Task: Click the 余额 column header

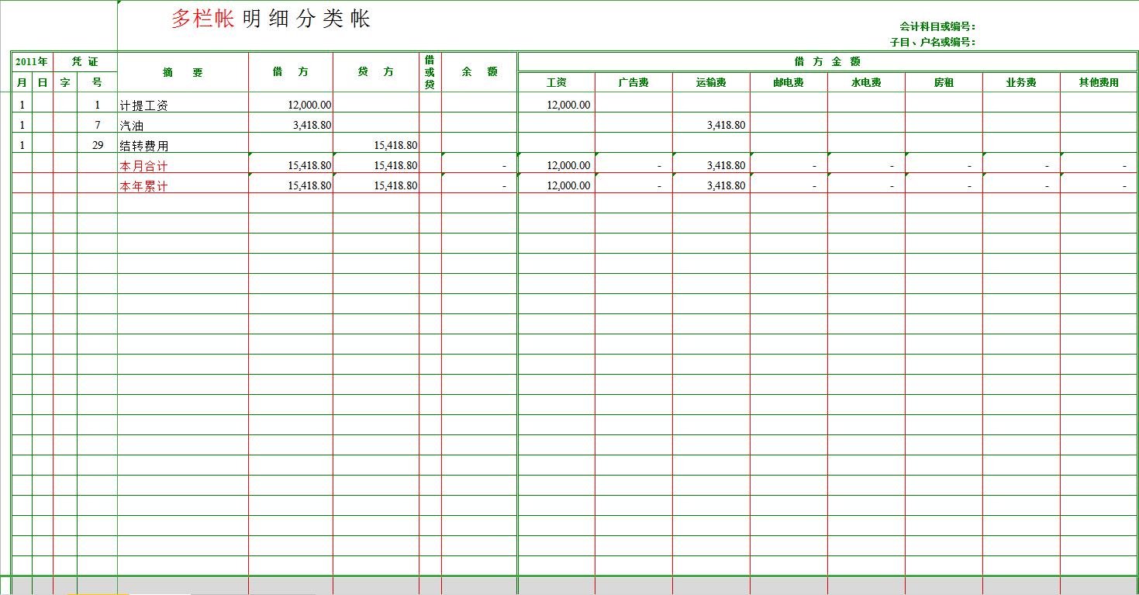Action: pyautogui.click(x=475, y=71)
